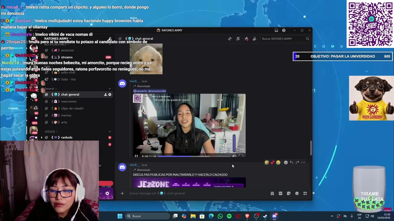Open the GIF picker
The image size is (394, 221).
pos(280,193)
